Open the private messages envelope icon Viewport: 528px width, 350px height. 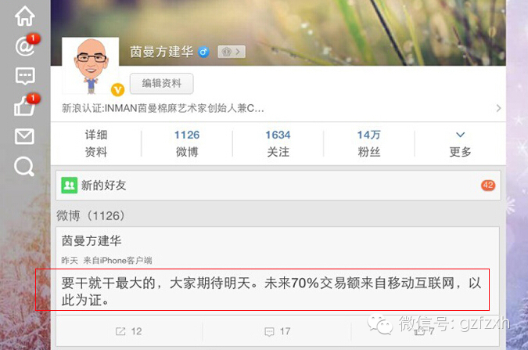[24, 136]
